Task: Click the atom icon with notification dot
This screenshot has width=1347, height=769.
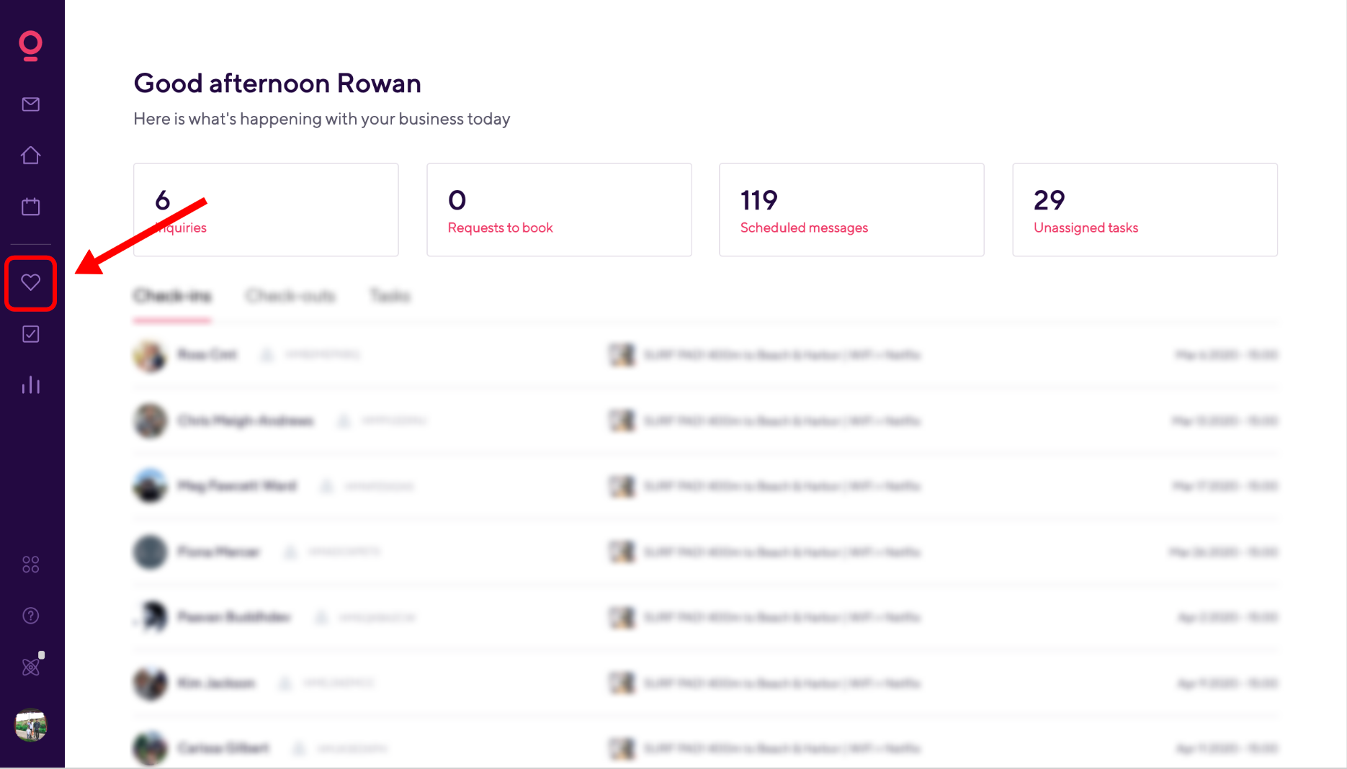Action: [32, 665]
